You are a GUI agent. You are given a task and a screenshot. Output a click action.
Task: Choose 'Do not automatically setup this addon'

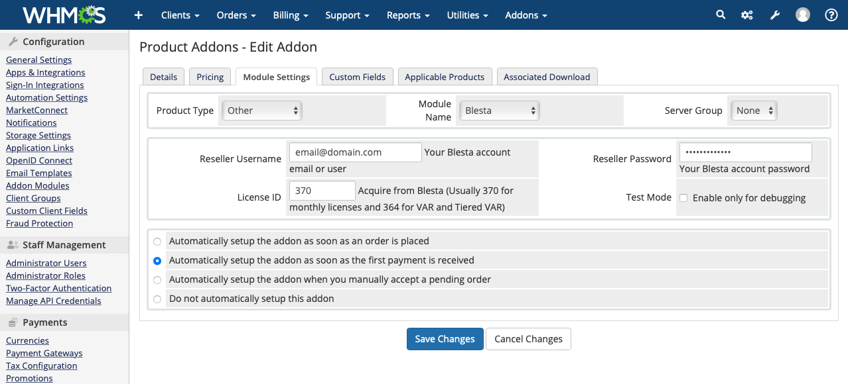pyautogui.click(x=157, y=299)
